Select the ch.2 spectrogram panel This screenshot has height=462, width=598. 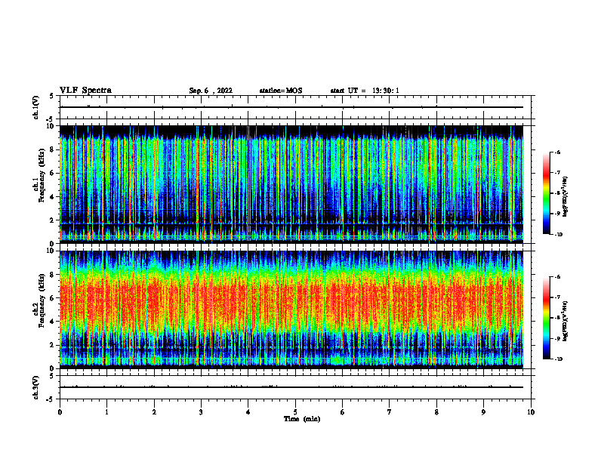click(291, 310)
